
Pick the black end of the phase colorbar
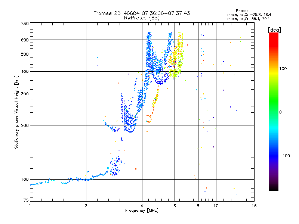pyautogui.click(x=274, y=189)
